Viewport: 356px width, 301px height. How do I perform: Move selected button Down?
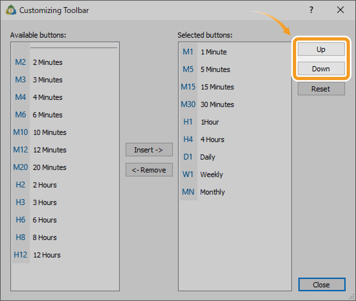(x=321, y=69)
